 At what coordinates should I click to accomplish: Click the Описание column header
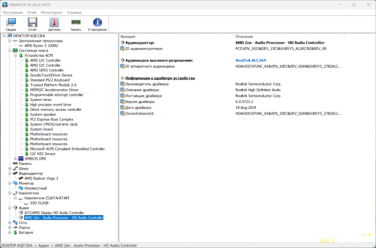tap(289, 37)
